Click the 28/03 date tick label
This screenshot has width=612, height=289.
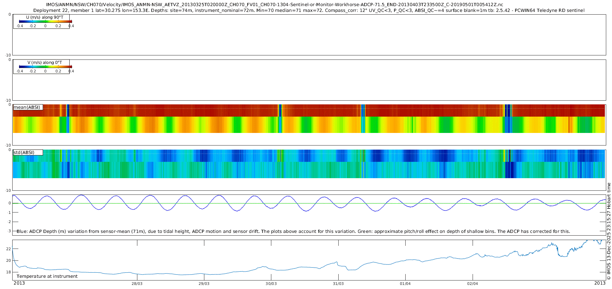click(137, 284)
